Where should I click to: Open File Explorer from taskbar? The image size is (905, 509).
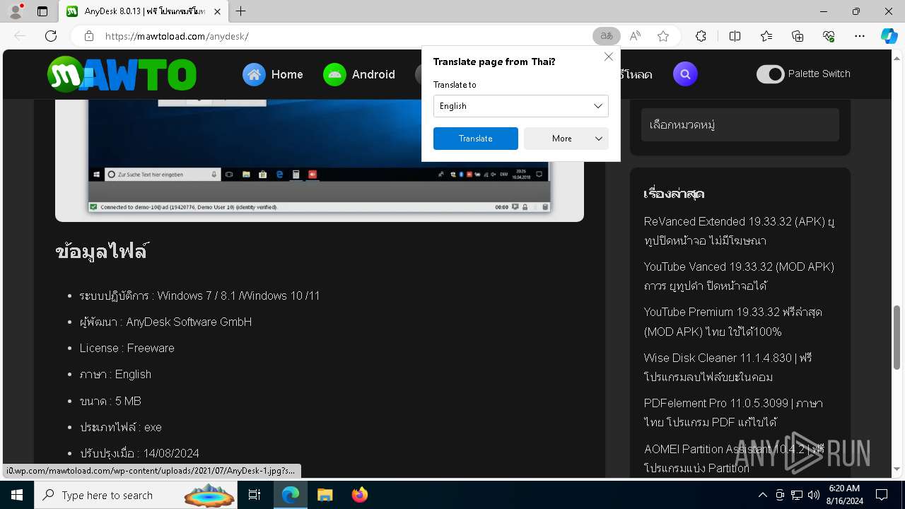[x=325, y=495]
